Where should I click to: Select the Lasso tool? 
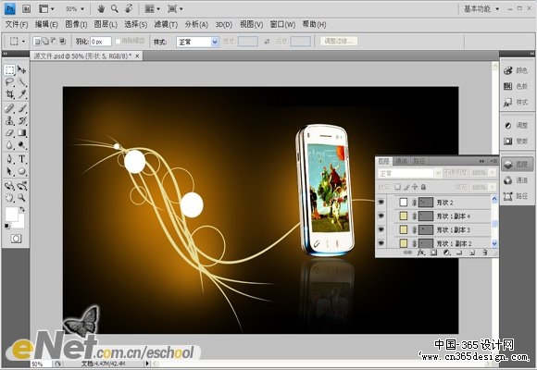pyautogui.click(x=9, y=81)
